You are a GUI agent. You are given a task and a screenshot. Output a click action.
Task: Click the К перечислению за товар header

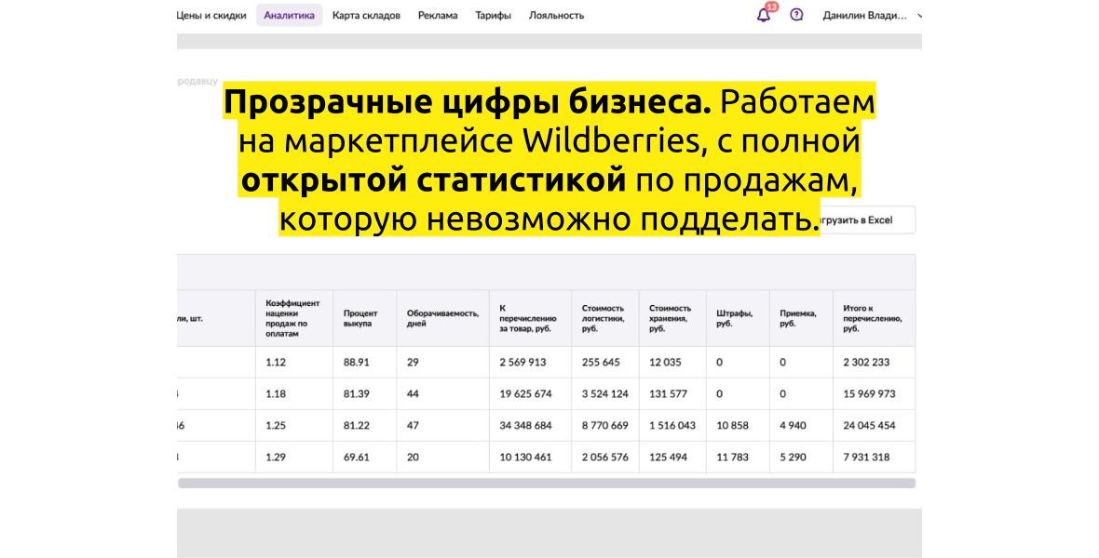click(530, 319)
